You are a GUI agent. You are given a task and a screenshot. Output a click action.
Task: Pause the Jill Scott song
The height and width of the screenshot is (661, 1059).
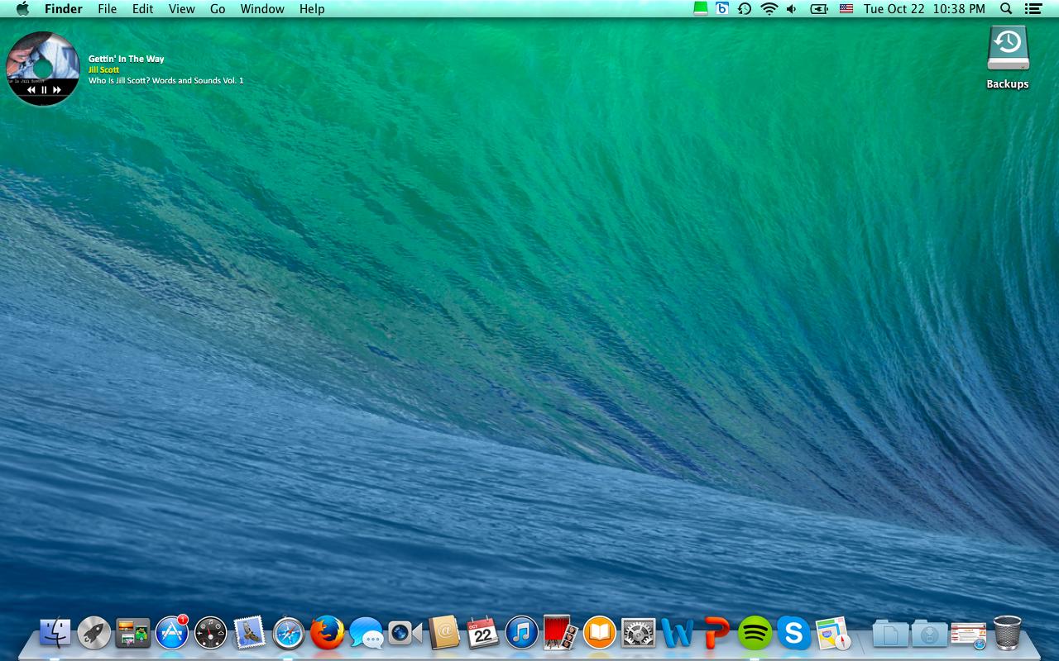pyautogui.click(x=44, y=89)
